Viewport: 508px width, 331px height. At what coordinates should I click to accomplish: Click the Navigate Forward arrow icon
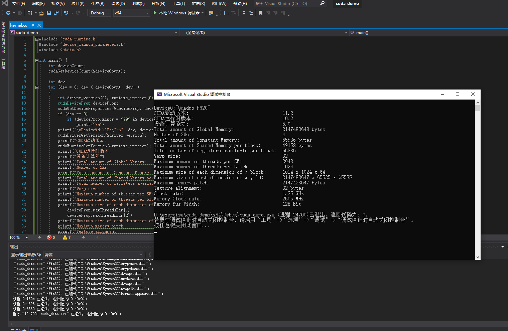pyautogui.click(x=20, y=13)
